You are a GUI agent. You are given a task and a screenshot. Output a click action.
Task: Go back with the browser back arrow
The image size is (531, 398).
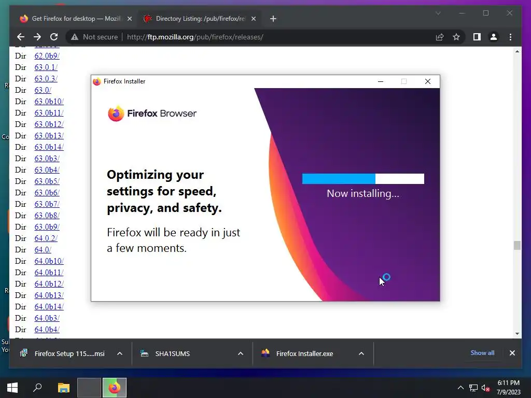[21, 37]
